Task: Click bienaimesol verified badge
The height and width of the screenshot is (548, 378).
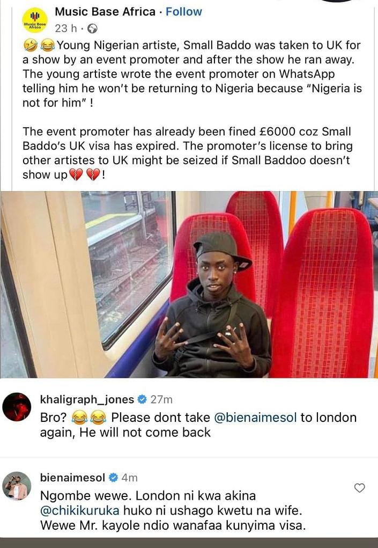Action: coord(113,477)
